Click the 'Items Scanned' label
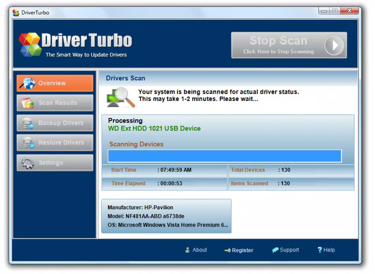 [x=250, y=183]
